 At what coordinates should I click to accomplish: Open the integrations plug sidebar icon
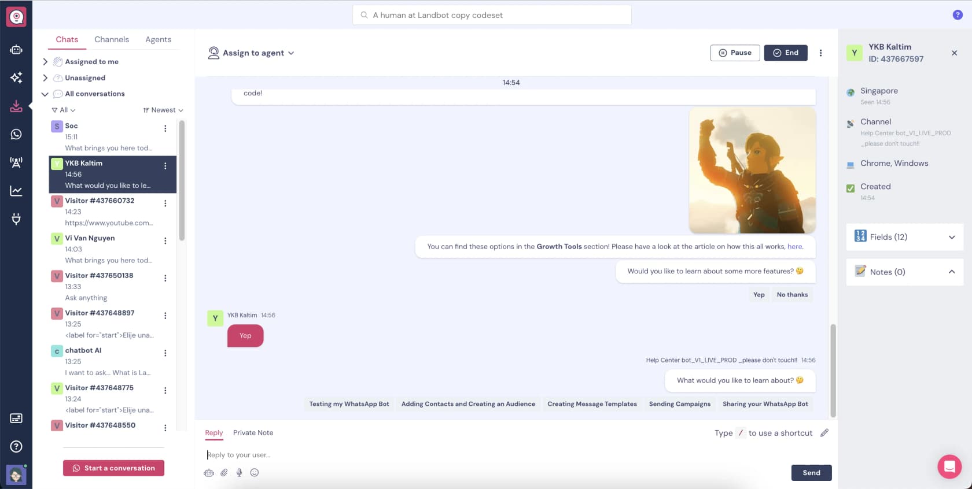(16, 219)
